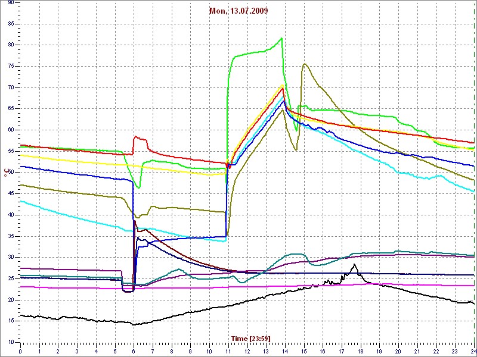Click the °C unit label on the y-axis
The height and width of the screenshot is (357, 477).
tap(8, 173)
